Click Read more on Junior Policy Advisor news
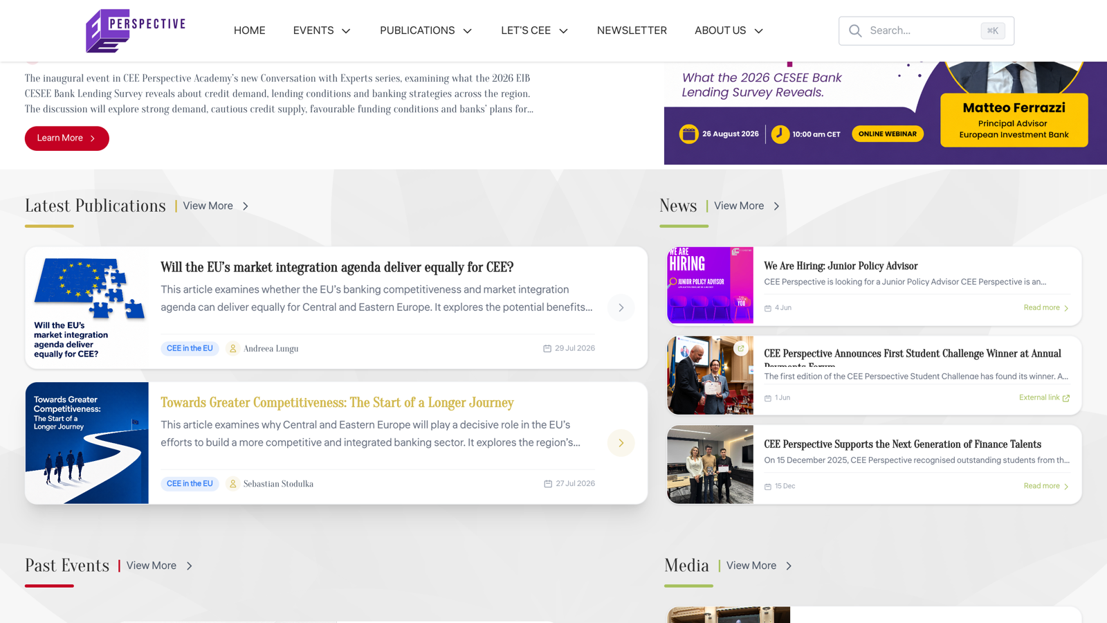 1046,308
